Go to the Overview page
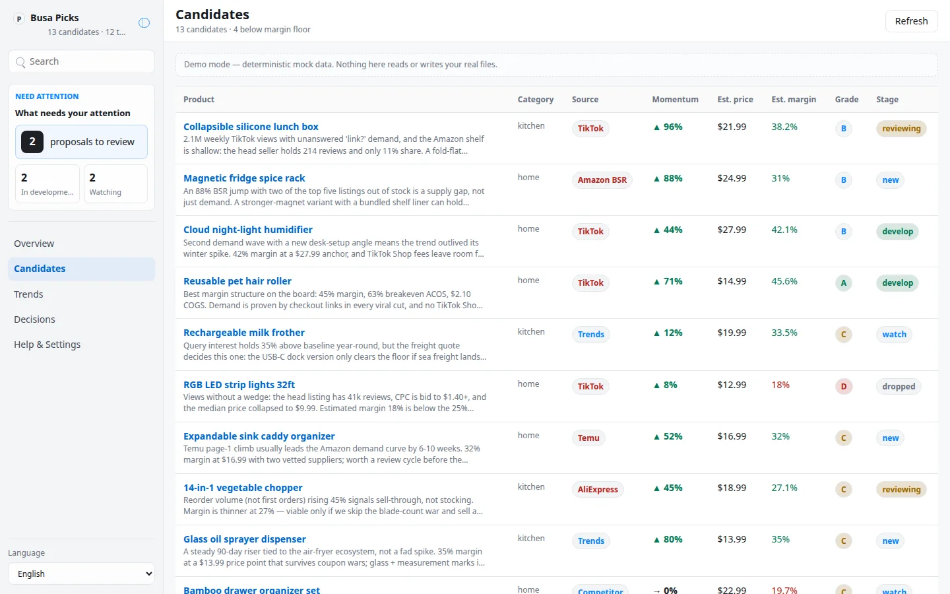The height and width of the screenshot is (594, 950). point(81,244)
